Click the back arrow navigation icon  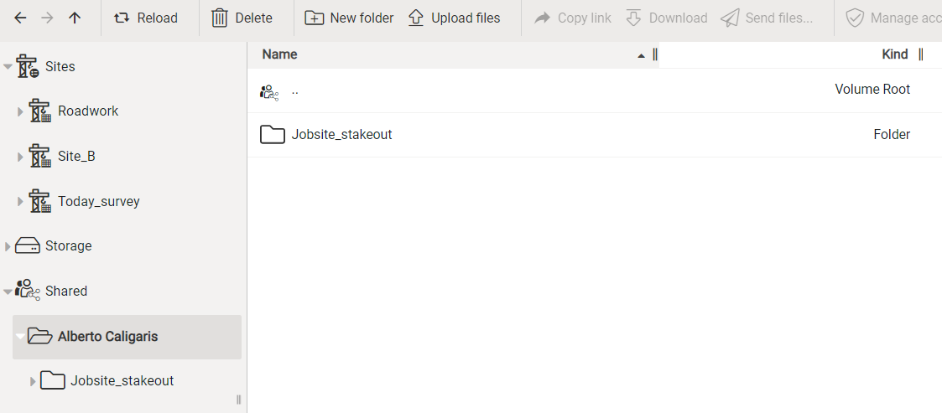coord(20,18)
